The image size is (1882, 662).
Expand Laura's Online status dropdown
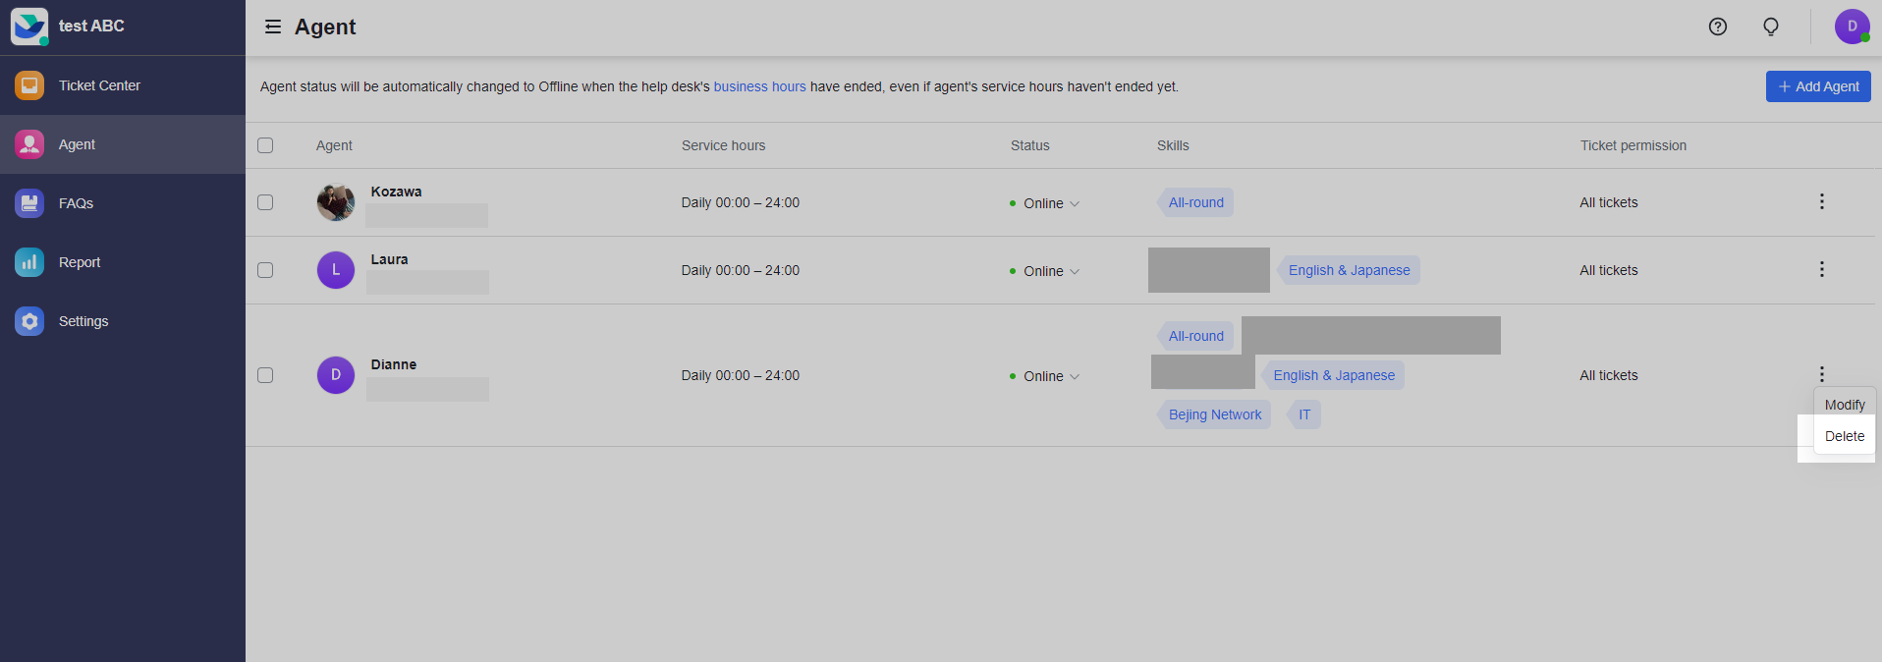1045,271
